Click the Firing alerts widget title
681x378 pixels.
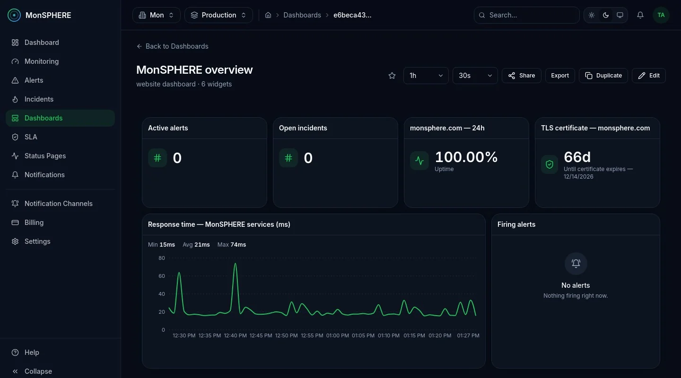point(516,224)
